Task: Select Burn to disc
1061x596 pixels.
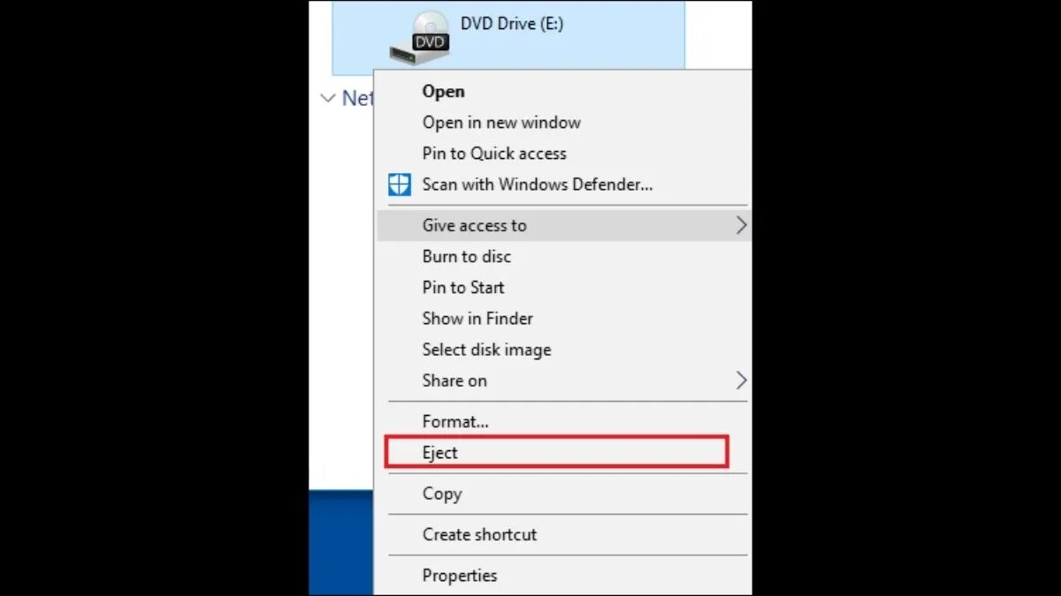Action: coord(466,256)
